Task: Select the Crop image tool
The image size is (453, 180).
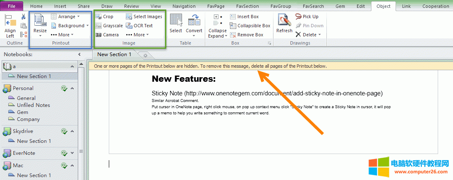Action: (x=104, y=17)
